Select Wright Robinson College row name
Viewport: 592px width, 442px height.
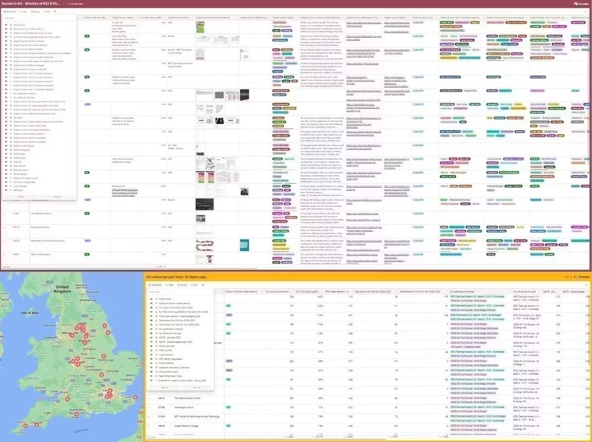(186, 426)
